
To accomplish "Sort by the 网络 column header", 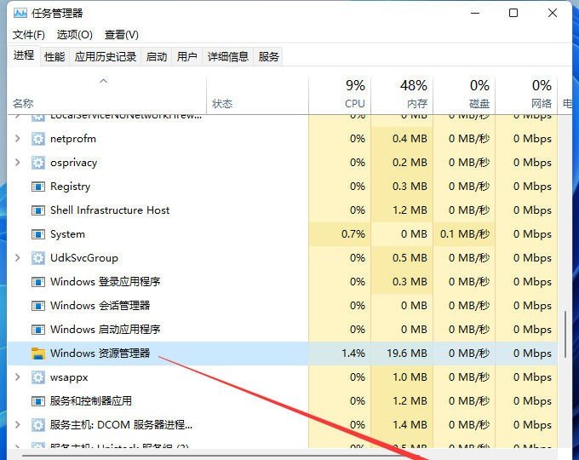I will (542, 103).
